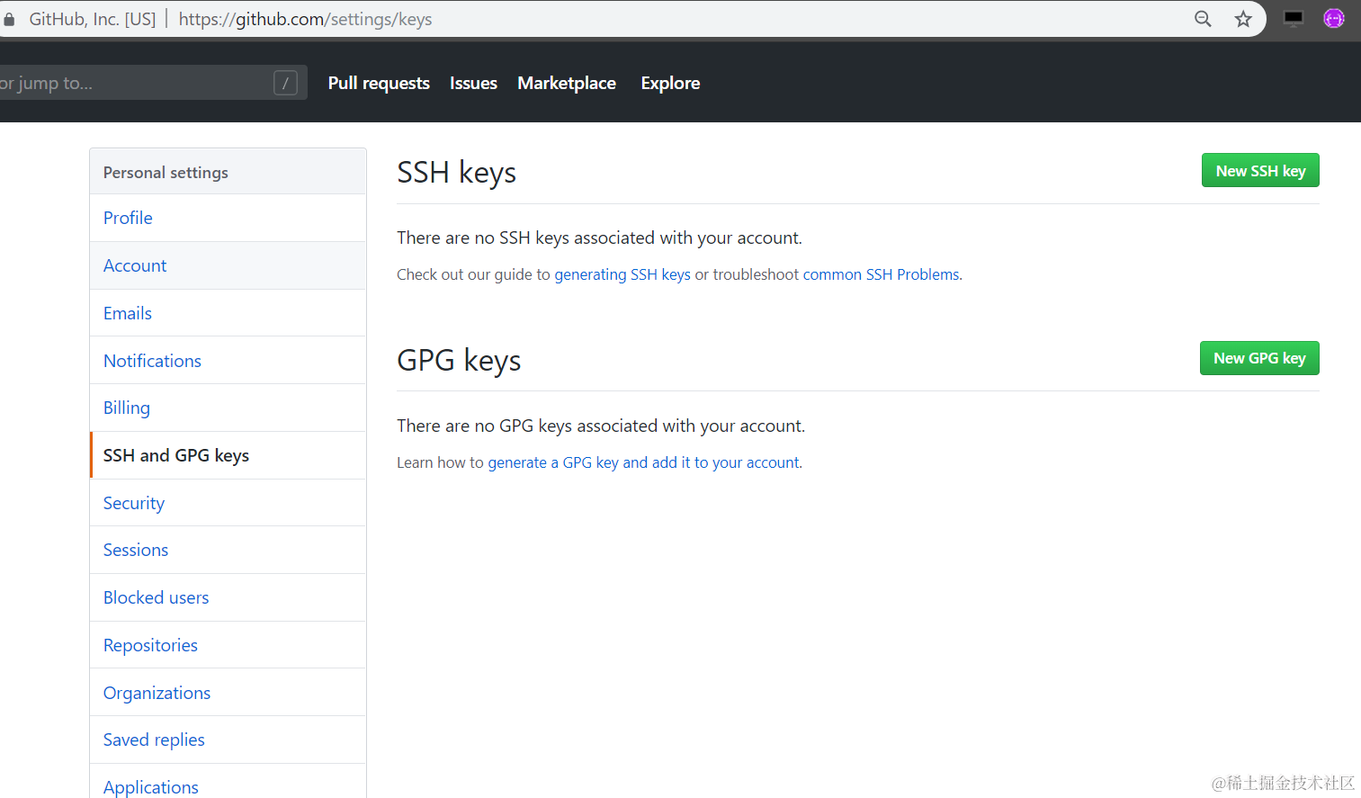Image resolution: width=1361 pixels, height=798 pixels.
Task: Click the New SSH key button
Action: tap(1260, 170)
